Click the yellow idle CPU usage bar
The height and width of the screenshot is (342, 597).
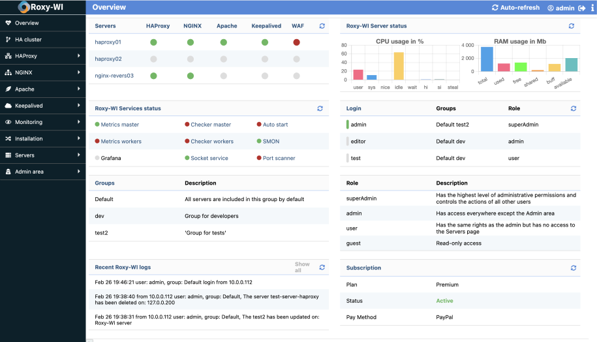tap(398, 66)
